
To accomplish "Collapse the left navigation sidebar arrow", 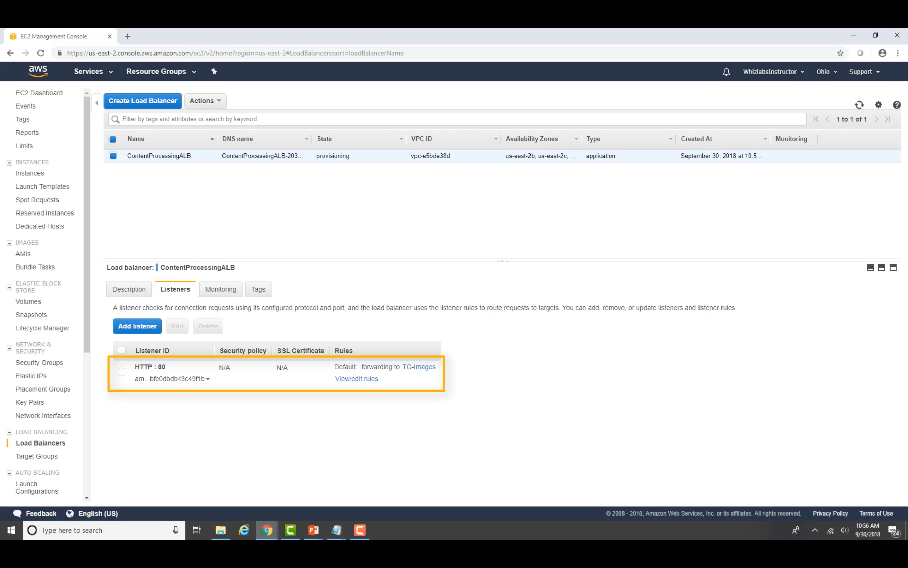I will click(97, 102).
